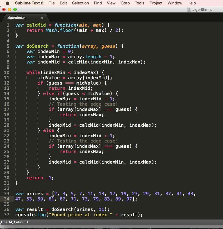Zoom the window with the green button

pyautogui.click(x=15, y=9)
